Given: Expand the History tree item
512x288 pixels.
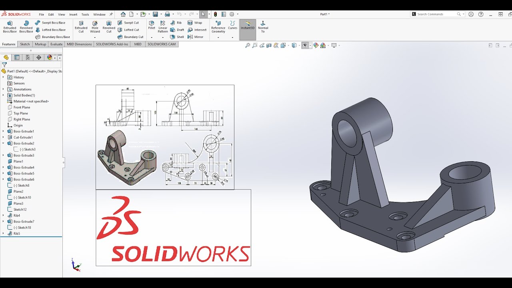Looking at the screenshot, I should click(x=3, y=77).
